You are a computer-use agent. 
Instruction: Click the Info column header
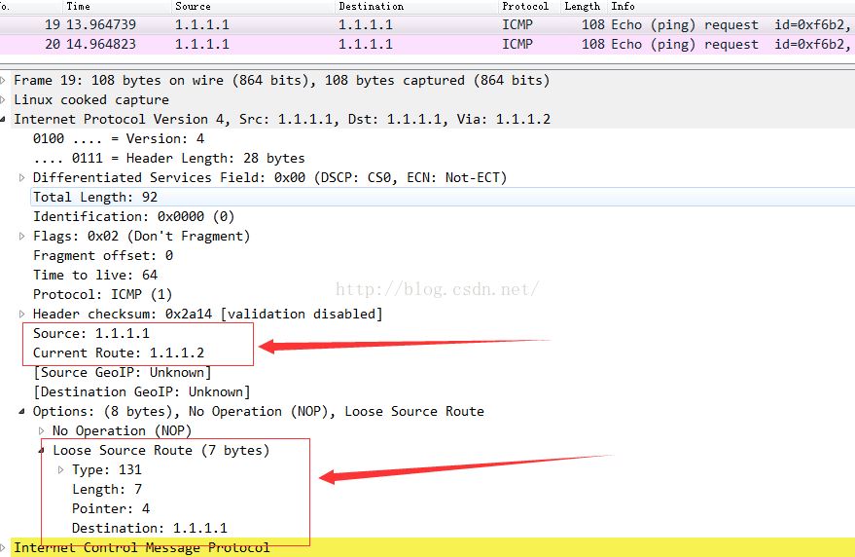point(623,6)
